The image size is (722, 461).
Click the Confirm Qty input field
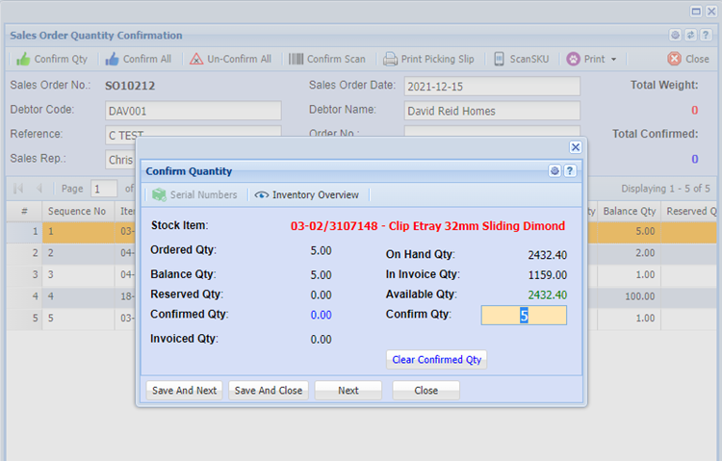pyautogui.click(x=524, y=316)
